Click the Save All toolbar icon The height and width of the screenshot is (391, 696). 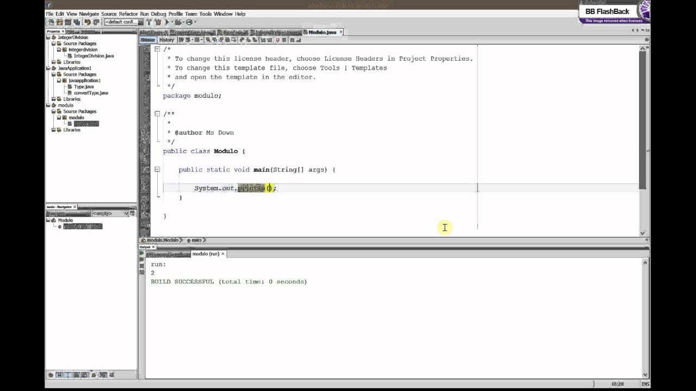(77, 22)
